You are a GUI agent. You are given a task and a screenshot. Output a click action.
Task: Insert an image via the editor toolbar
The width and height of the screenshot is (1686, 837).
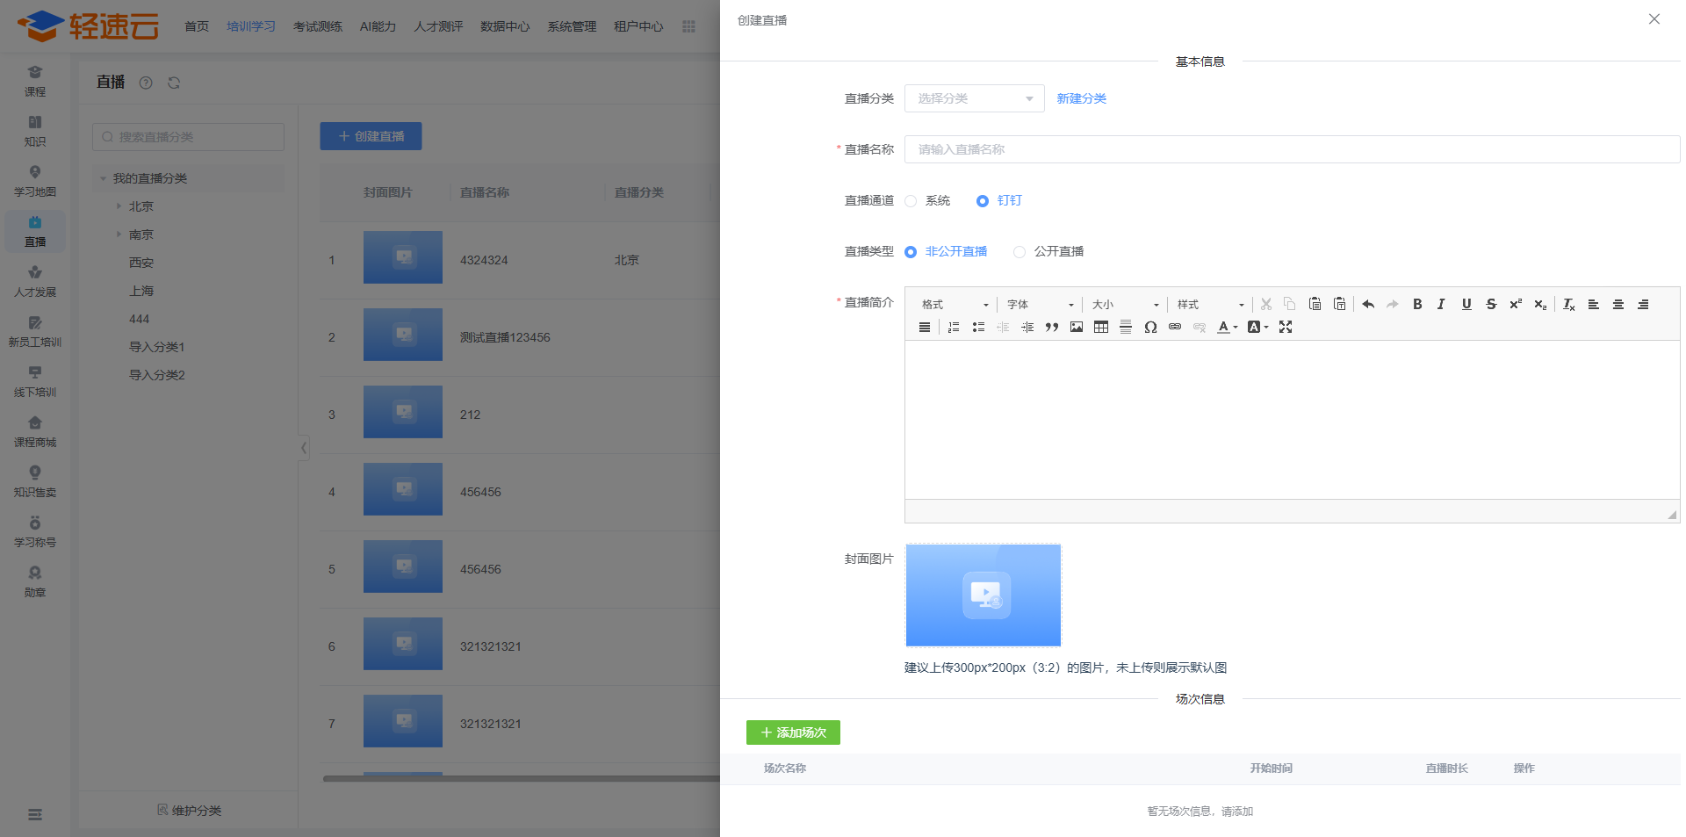pyautogui.click(x=1076, y=327)
